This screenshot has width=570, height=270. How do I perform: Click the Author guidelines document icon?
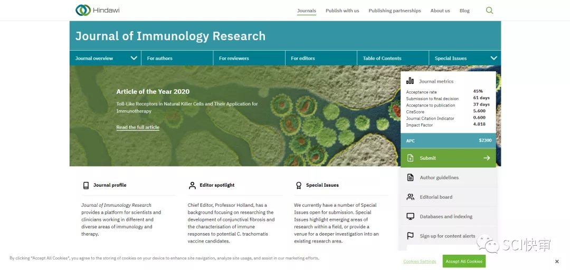pyautogui.click(x=410, y=178)
